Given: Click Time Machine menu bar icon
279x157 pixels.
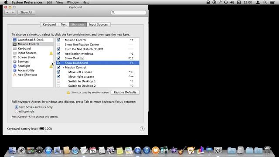Looking at the screenshot, I should pyautogui.click(x=226, y=2).
